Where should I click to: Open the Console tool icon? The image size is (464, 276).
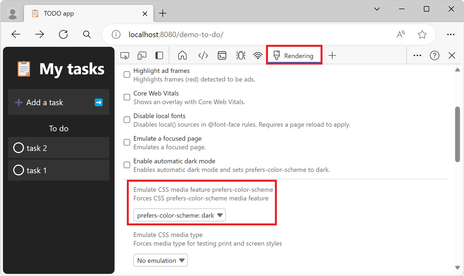222,56
